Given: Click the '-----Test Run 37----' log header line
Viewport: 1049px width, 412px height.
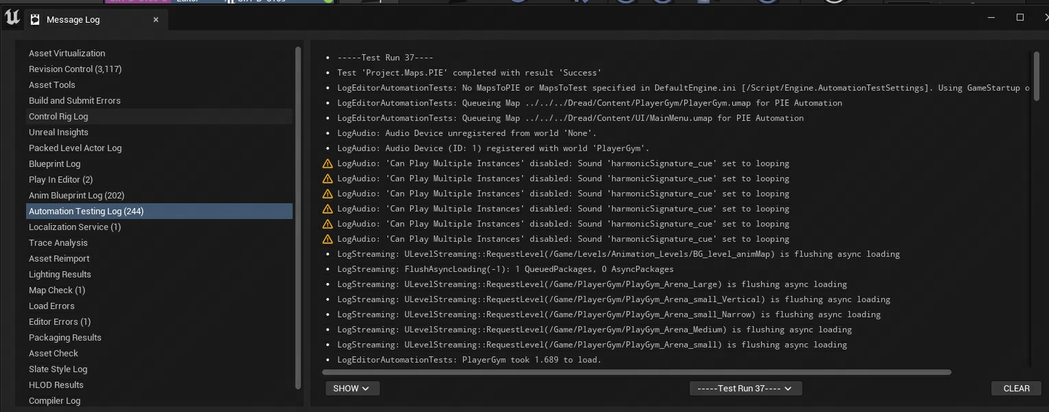Looking at the screenshot, I should 385,58.
